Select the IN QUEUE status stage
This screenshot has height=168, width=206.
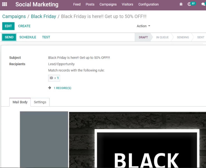(162, 37)
